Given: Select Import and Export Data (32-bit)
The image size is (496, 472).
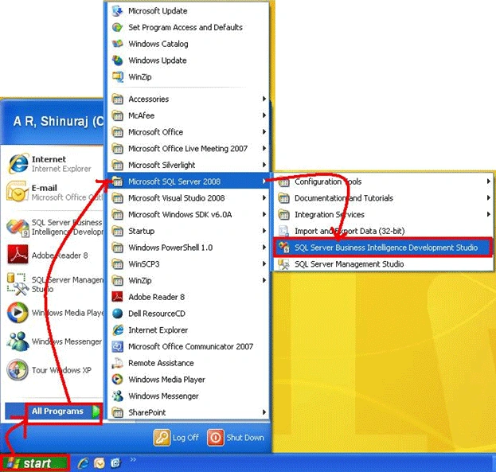Looking at the screenshot, I should pyautogui.click(x=384, y=231).
